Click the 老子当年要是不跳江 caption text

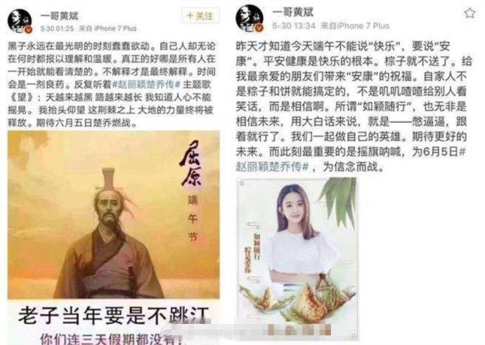pos(113,315)
